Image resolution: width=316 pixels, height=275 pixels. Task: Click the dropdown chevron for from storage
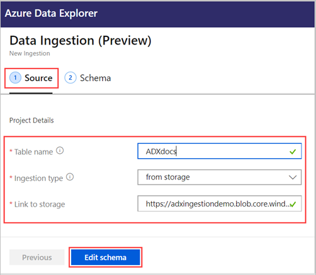(x=293, y=178)
